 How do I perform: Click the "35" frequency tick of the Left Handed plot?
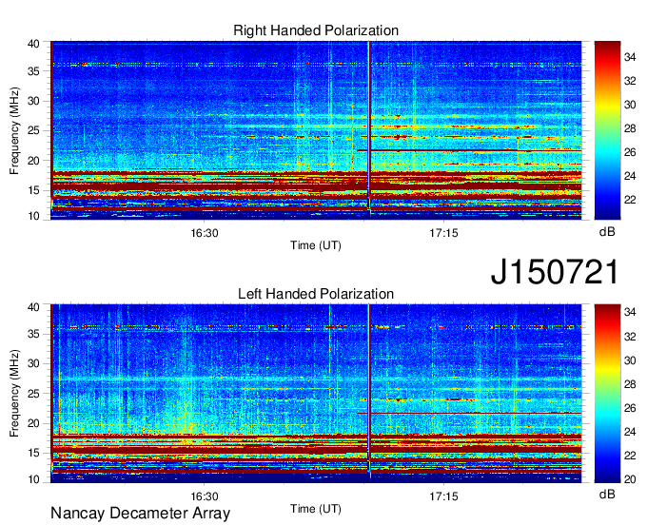(x=33, y=334)
